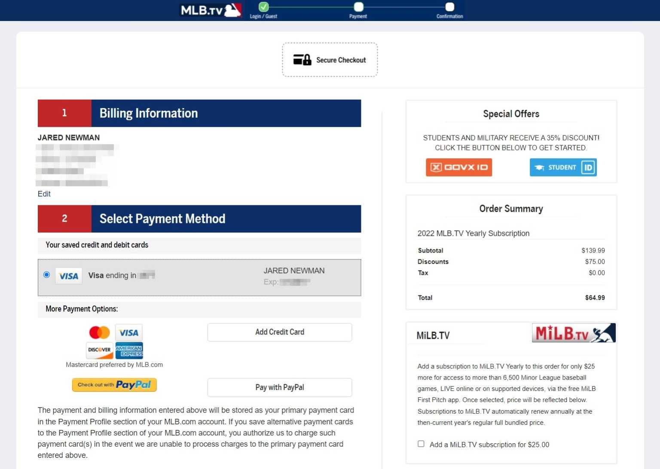Click the Payment step in the progress tracker
This screenshot has height=469, width=660.
358,7
